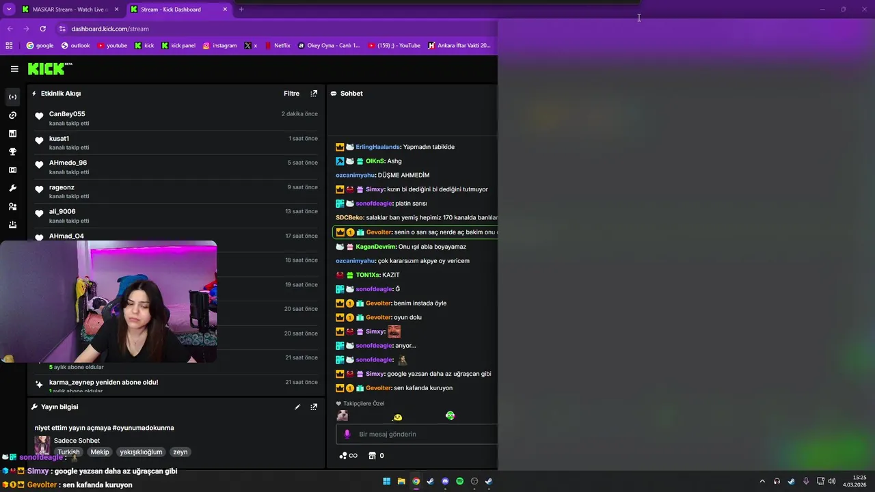Click KaganDevrim username in chat

(x=375, y=247)
